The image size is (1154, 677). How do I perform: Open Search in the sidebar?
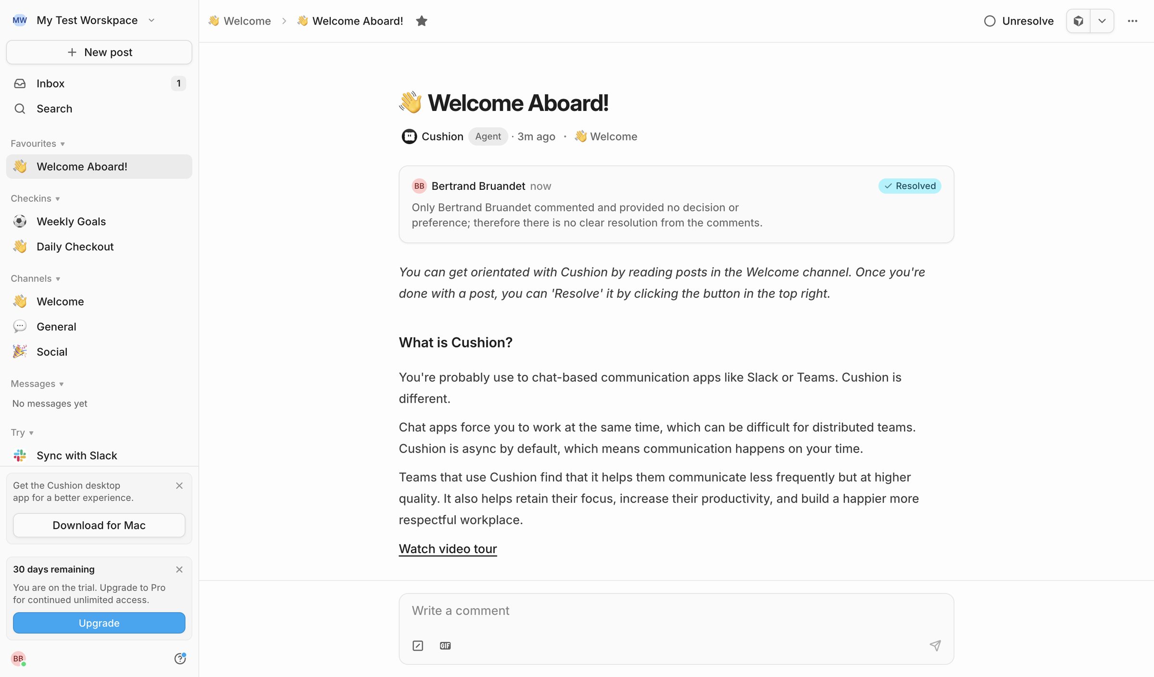click(99, 109)
